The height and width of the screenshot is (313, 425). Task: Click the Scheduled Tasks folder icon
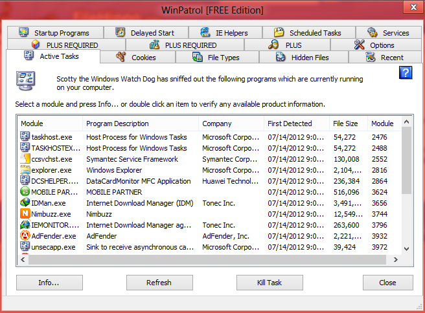279,32
